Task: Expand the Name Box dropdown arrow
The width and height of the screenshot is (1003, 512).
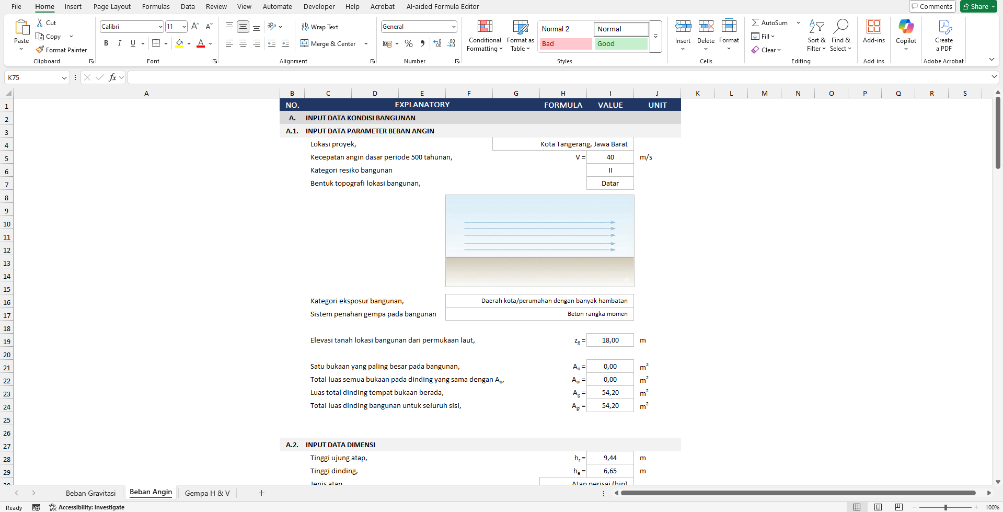Action: (x=64, y=78)
